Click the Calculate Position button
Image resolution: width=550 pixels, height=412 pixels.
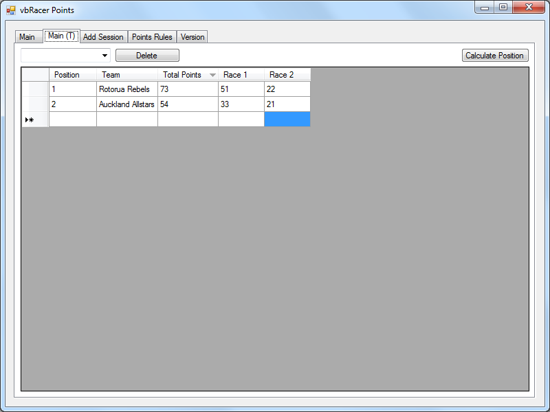(x=495, y=56)
